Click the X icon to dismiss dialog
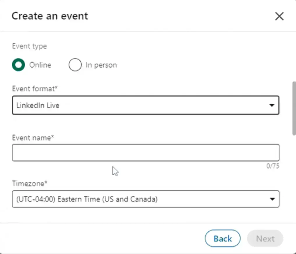296x254 pixels. click(x=279, y=16)
